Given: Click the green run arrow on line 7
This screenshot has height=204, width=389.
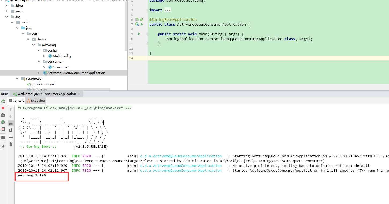Looking at the screenshot, I should point(142,24).
